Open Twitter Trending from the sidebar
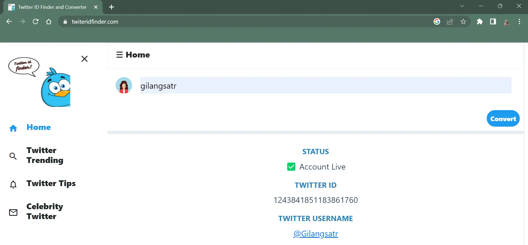Viewport: 528px width, 245px height. tap(45, 155)
